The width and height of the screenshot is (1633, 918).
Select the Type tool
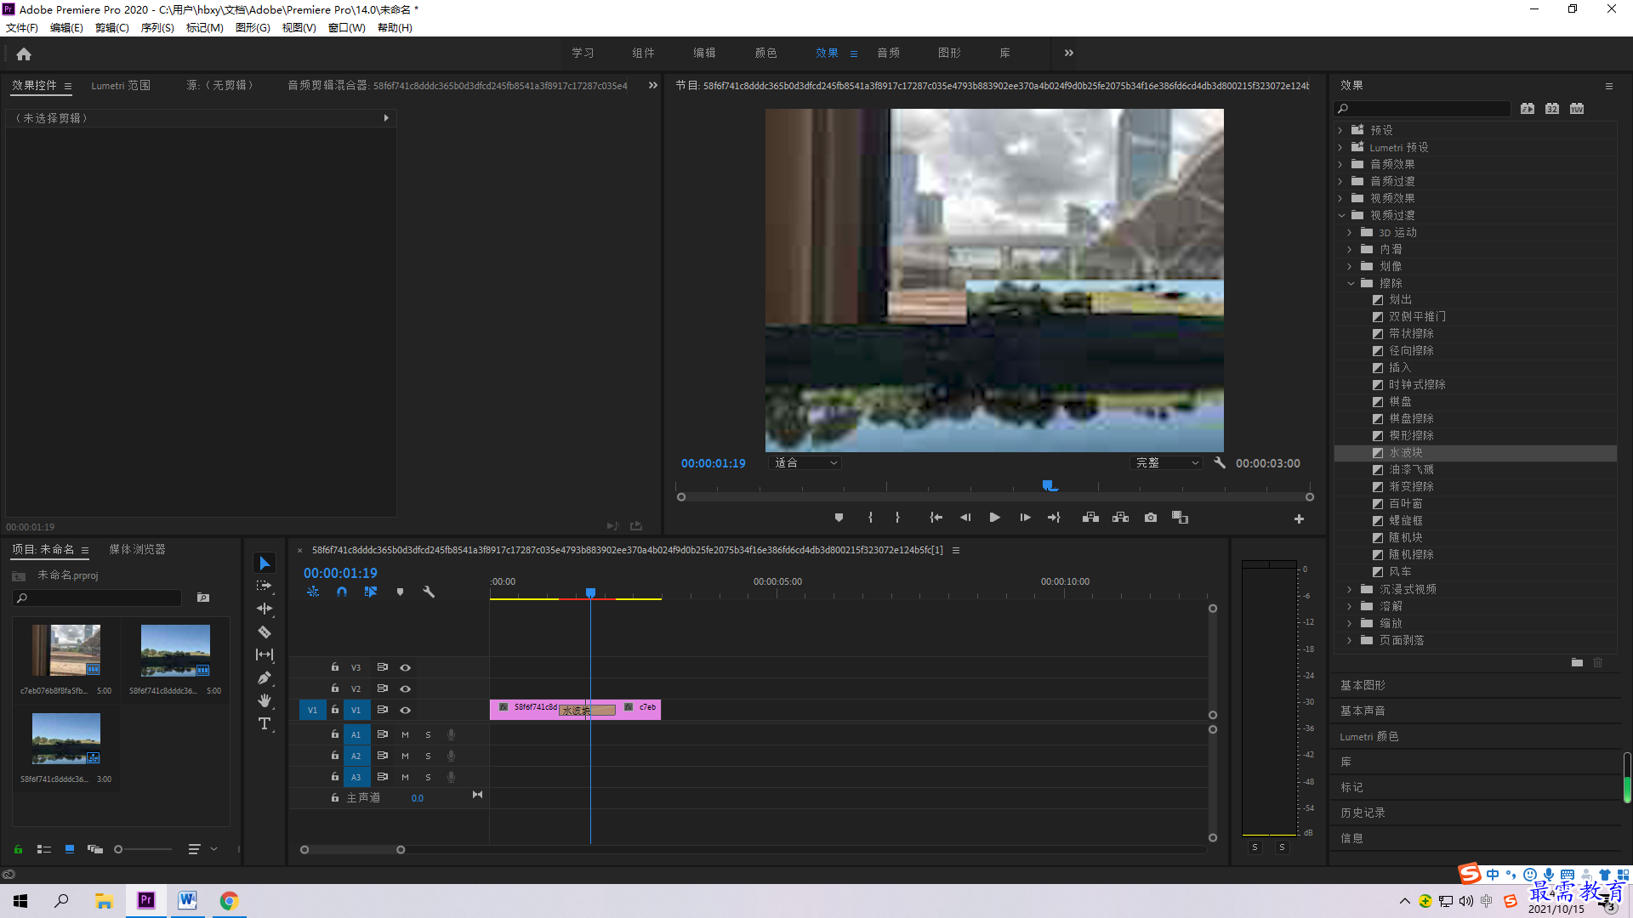tap(265, 723)
